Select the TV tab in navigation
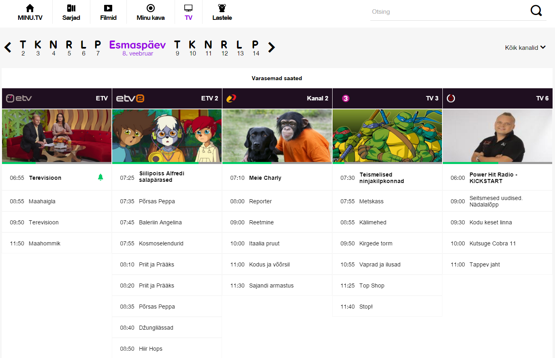 [188, 13]
